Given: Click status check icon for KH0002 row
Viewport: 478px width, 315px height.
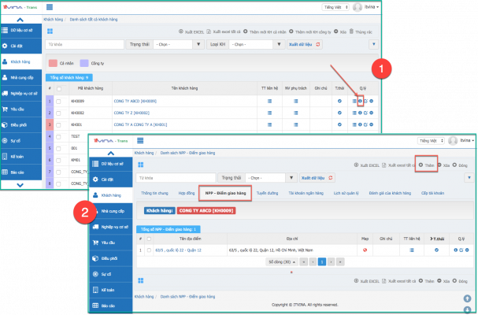Looking at the screenshot, I should 339,113.
